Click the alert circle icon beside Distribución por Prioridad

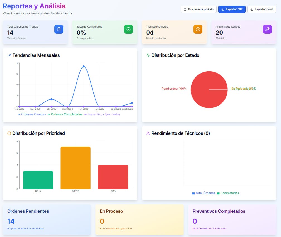click(x=9, y=133)
